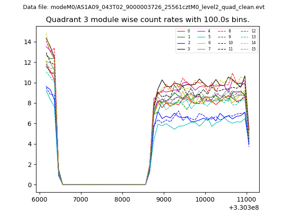
Task: Click the y-axis tick label 0
Action: tap(29, 185)
